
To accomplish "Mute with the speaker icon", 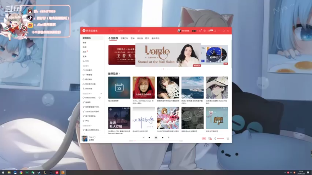I will 215,138.
